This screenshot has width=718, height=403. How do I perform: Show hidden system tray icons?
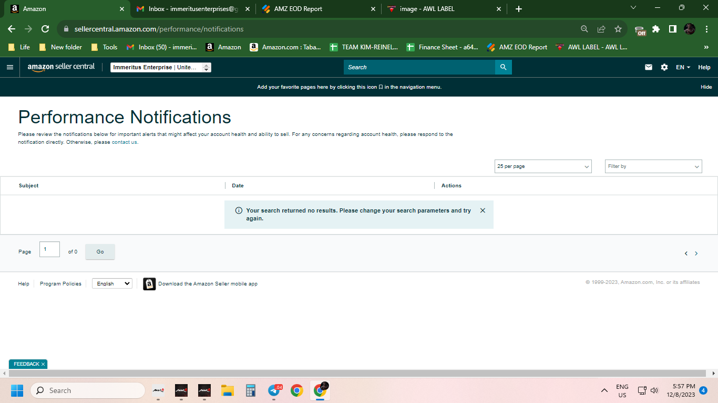click(x=604, y=390)
